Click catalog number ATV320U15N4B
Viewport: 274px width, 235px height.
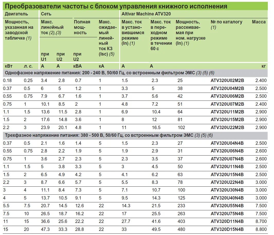(227, 174)
